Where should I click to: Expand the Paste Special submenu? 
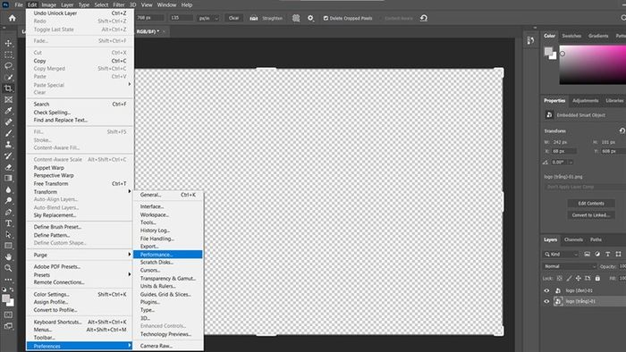click(x=80, y=85)
